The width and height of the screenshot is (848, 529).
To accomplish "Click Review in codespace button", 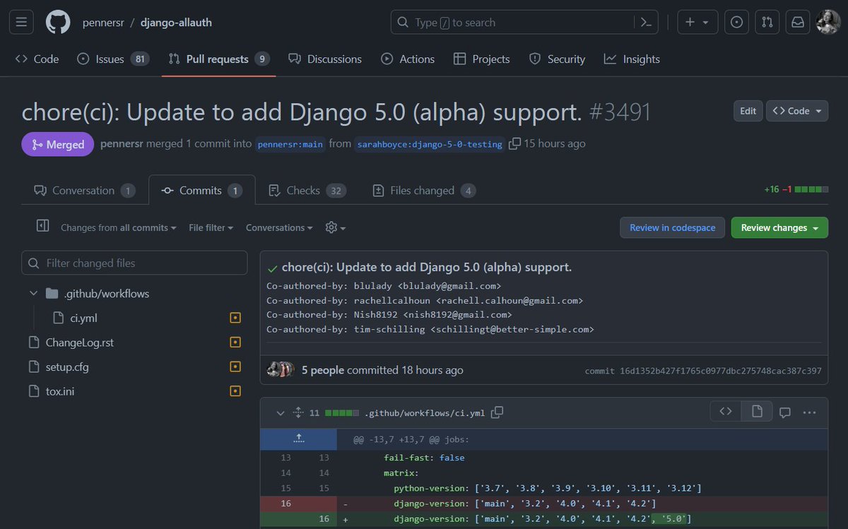I will tap(672, 227).
